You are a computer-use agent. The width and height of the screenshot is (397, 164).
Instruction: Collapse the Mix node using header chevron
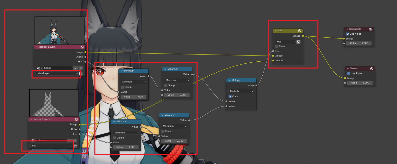[x=276, y=31]
